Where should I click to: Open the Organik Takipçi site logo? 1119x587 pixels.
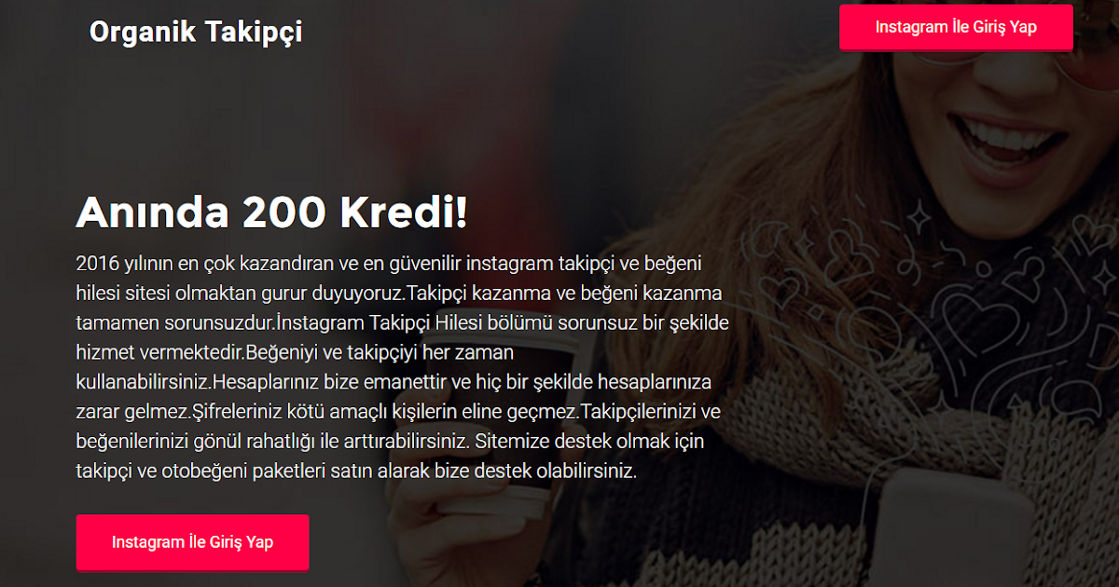point(196,32)
